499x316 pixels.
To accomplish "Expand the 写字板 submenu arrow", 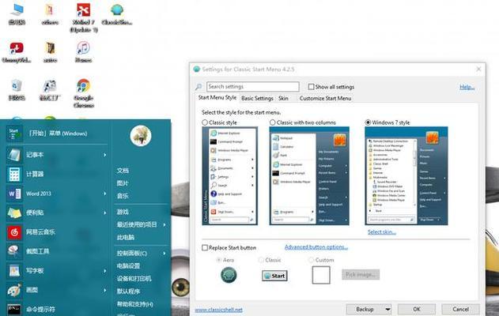I will pyautogui.click(x=104, y=271).
